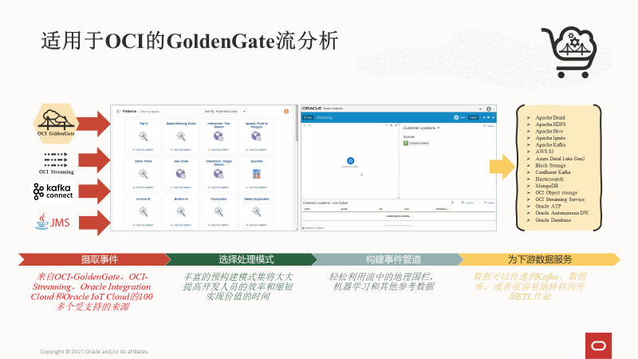This screenshot has width=638, height=359.
Task: Click the back button beside Marketing
Action: coord(308,117)
